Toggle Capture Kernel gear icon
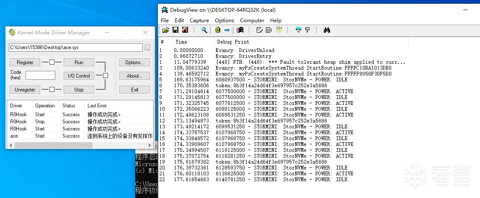 [x=218, y=30]
